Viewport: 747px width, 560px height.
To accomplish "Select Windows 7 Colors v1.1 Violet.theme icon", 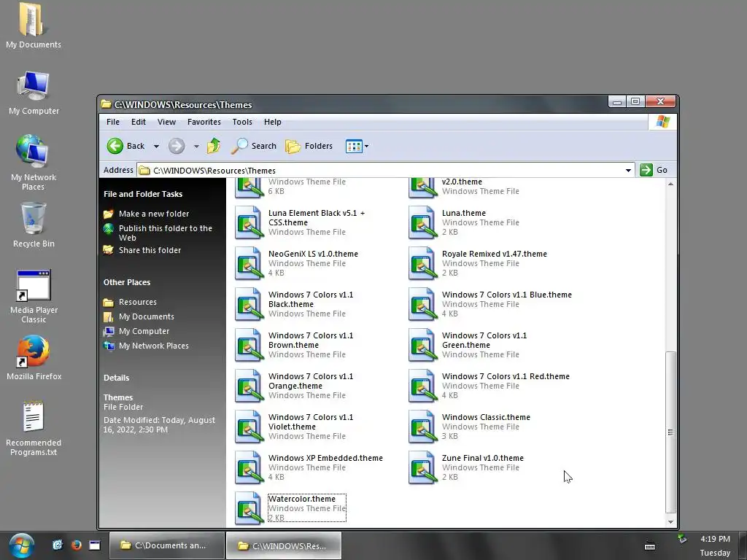I will click(x=249, y=427).
